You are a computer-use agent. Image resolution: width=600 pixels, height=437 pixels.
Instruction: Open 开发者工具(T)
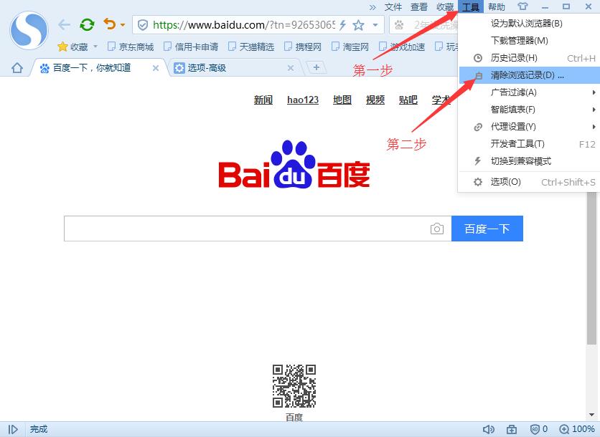(529, 143)
